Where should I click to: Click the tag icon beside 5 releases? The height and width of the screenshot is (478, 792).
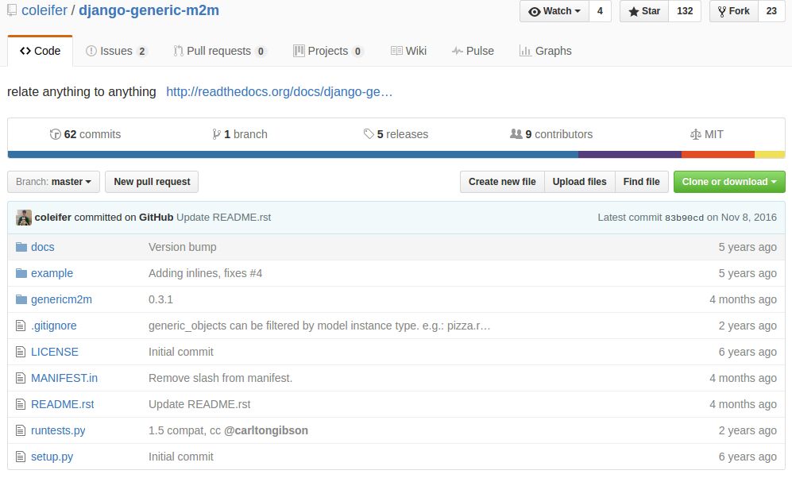(x=369, y=133)
